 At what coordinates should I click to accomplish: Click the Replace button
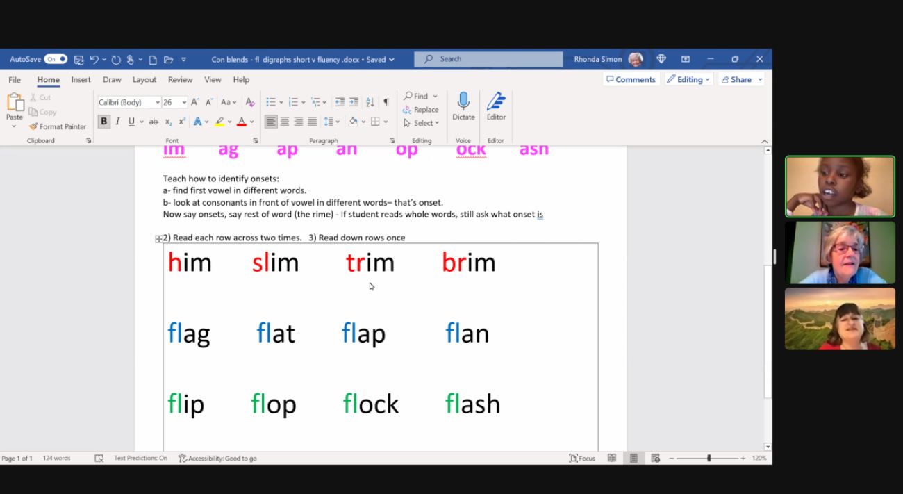(421, 110)
